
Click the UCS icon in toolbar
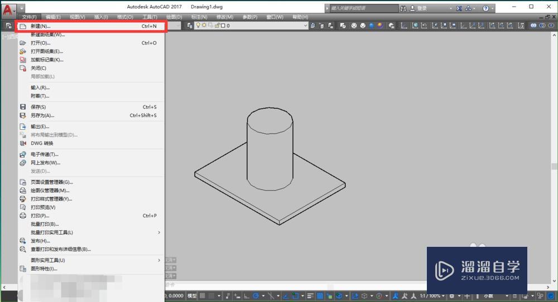[404, 26]
